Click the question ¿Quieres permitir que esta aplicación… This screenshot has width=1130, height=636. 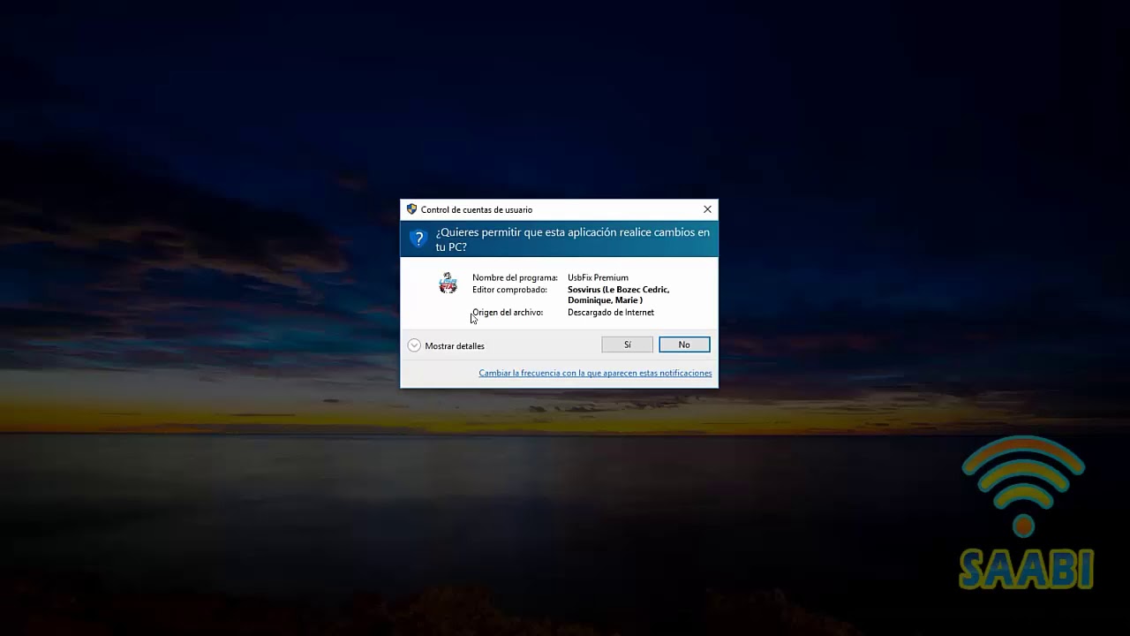click(x=573, y=239)
